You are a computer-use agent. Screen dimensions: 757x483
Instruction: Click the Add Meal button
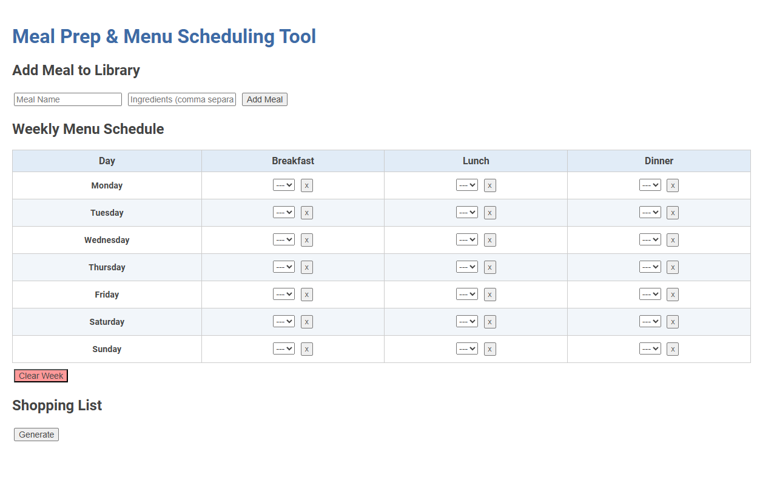coord(264,99)
